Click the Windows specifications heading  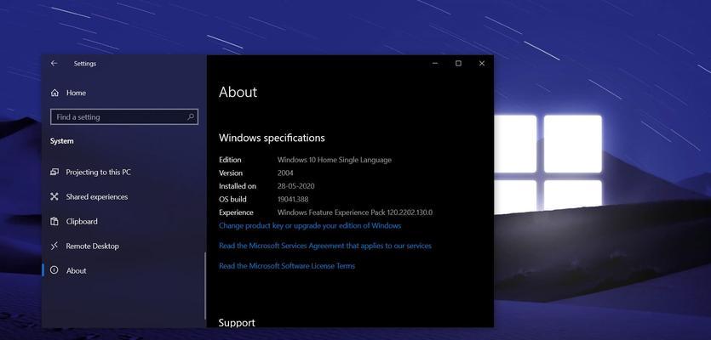(x=272, y=138)
